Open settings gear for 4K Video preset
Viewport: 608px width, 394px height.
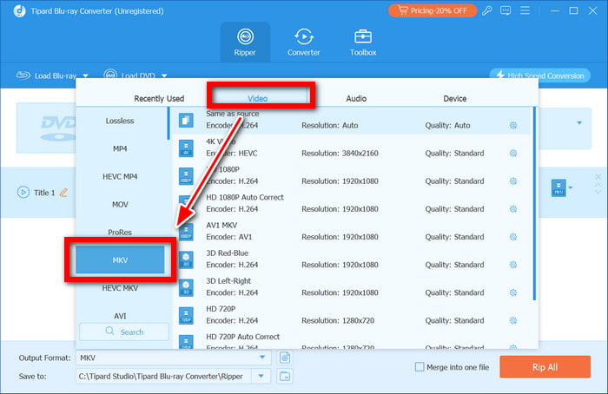point(513,154)
